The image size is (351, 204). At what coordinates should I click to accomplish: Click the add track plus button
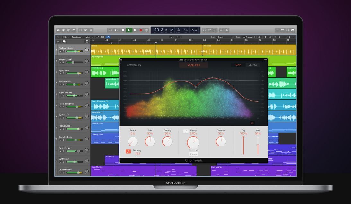58,41
